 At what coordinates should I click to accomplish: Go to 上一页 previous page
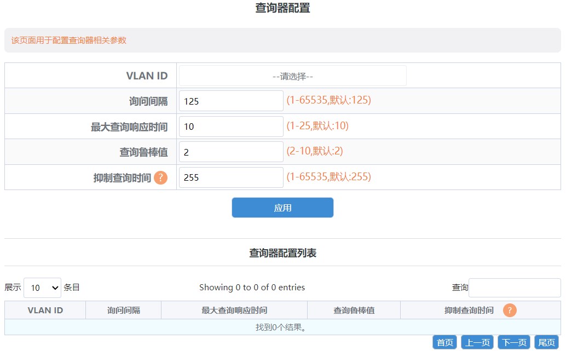(477, 342)
